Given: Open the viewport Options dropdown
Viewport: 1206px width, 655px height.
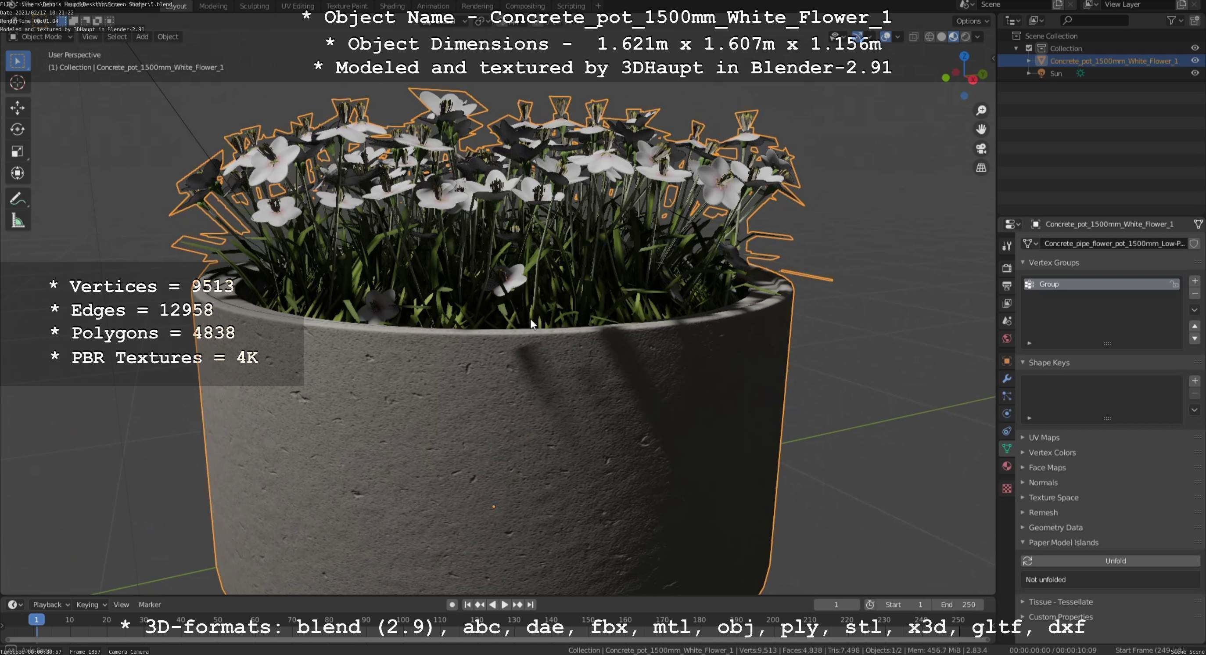Looking at the screenshot, I should point(973,21).
